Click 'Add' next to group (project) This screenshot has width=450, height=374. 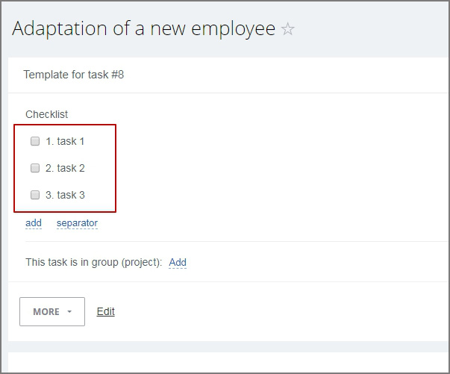(x=178, y=262)
